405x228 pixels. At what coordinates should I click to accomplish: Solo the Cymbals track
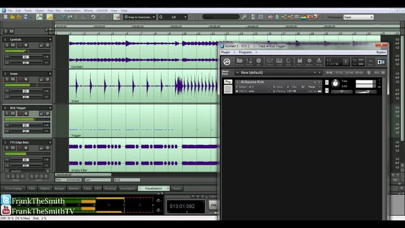[x=7, y=45]
